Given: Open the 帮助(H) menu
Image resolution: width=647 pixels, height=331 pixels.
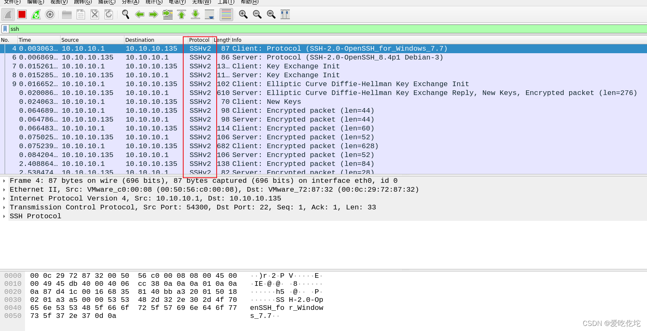Looking at the screenshot, I should click(250, 2).
